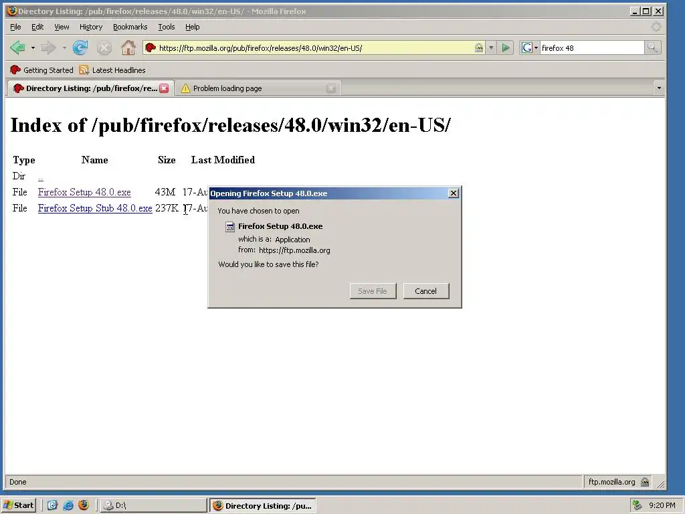
Task: Click the search box containing firefox 48
Action: coord(591,48)
